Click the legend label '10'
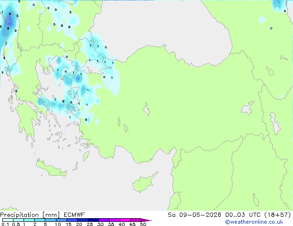The height and width of the screenshot is (226, 293). coord(58,224)
